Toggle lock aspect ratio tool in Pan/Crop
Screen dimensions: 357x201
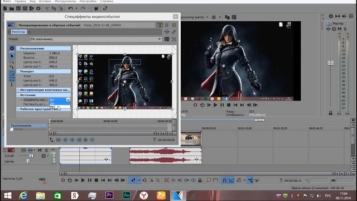[12, 73]
